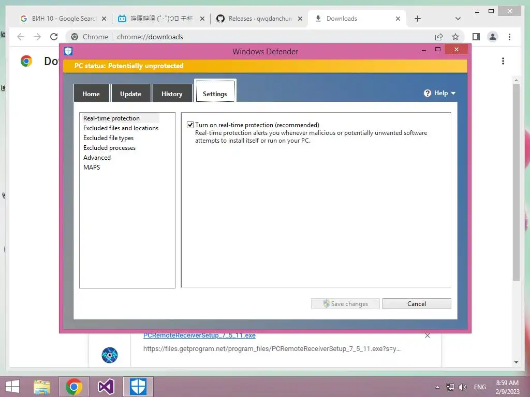Show hidden system tray icons

point(437,387)
